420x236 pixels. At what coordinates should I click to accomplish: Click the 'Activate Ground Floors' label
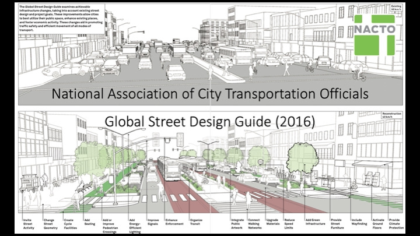point(379,224)
